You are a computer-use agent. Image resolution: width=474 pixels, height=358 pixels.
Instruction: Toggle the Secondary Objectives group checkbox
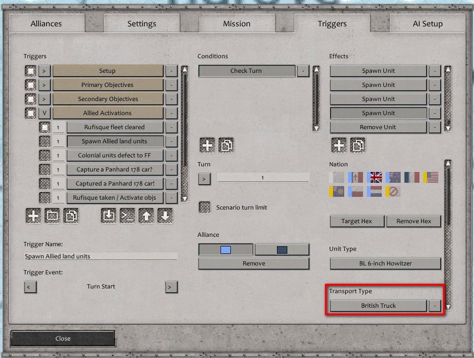pyautogui.click(x=31, y=99)
